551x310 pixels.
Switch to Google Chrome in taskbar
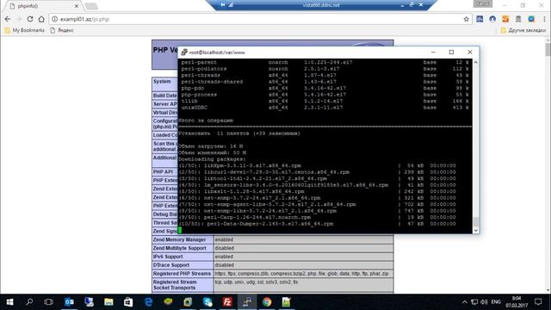coord(267,301)
